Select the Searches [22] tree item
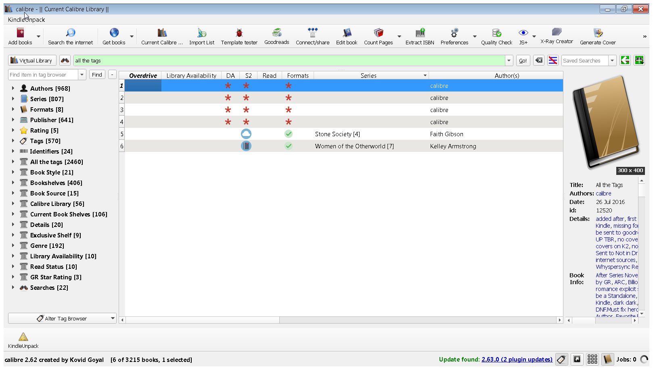 point(49,287)
